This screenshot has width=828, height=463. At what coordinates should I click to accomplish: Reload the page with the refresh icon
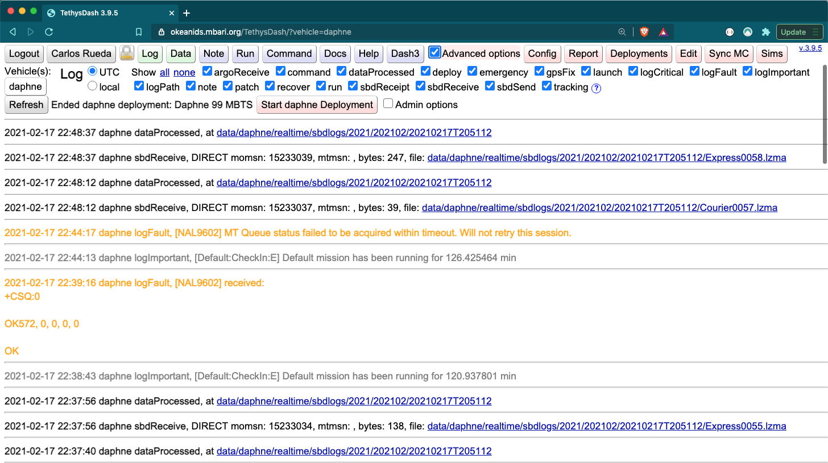(49, 32)
